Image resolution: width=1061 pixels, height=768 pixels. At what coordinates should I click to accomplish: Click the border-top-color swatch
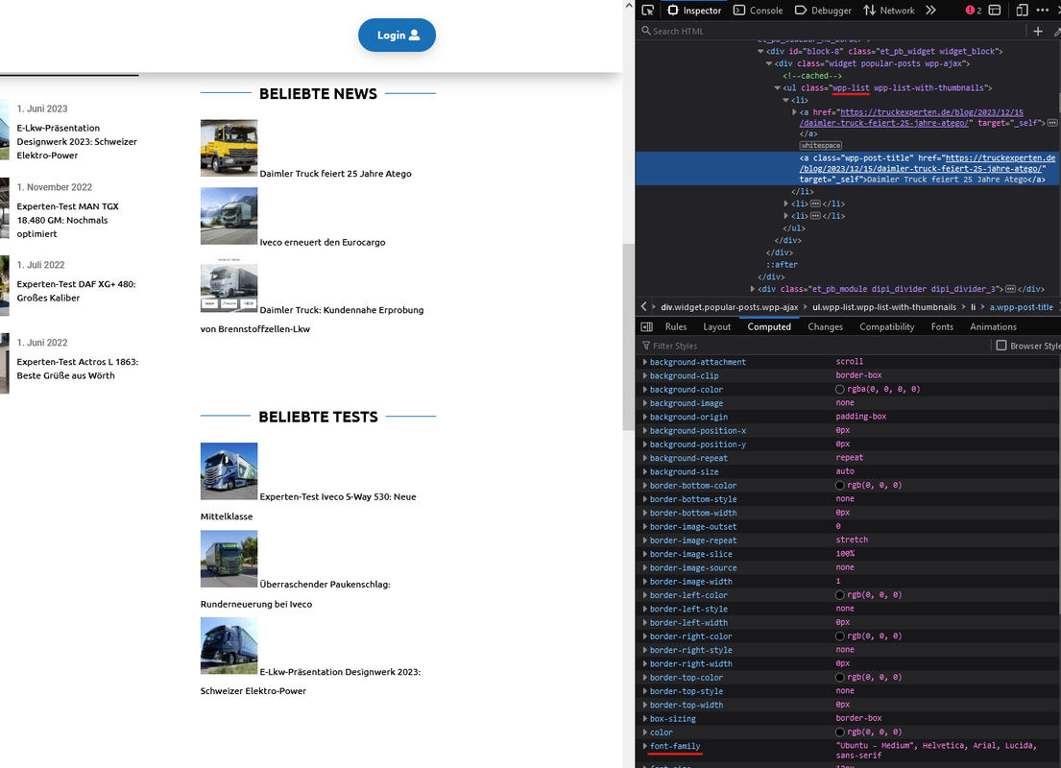pos(840,678)
